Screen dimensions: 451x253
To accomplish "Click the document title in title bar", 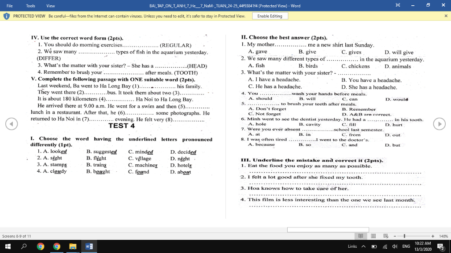I will point(225,6).
